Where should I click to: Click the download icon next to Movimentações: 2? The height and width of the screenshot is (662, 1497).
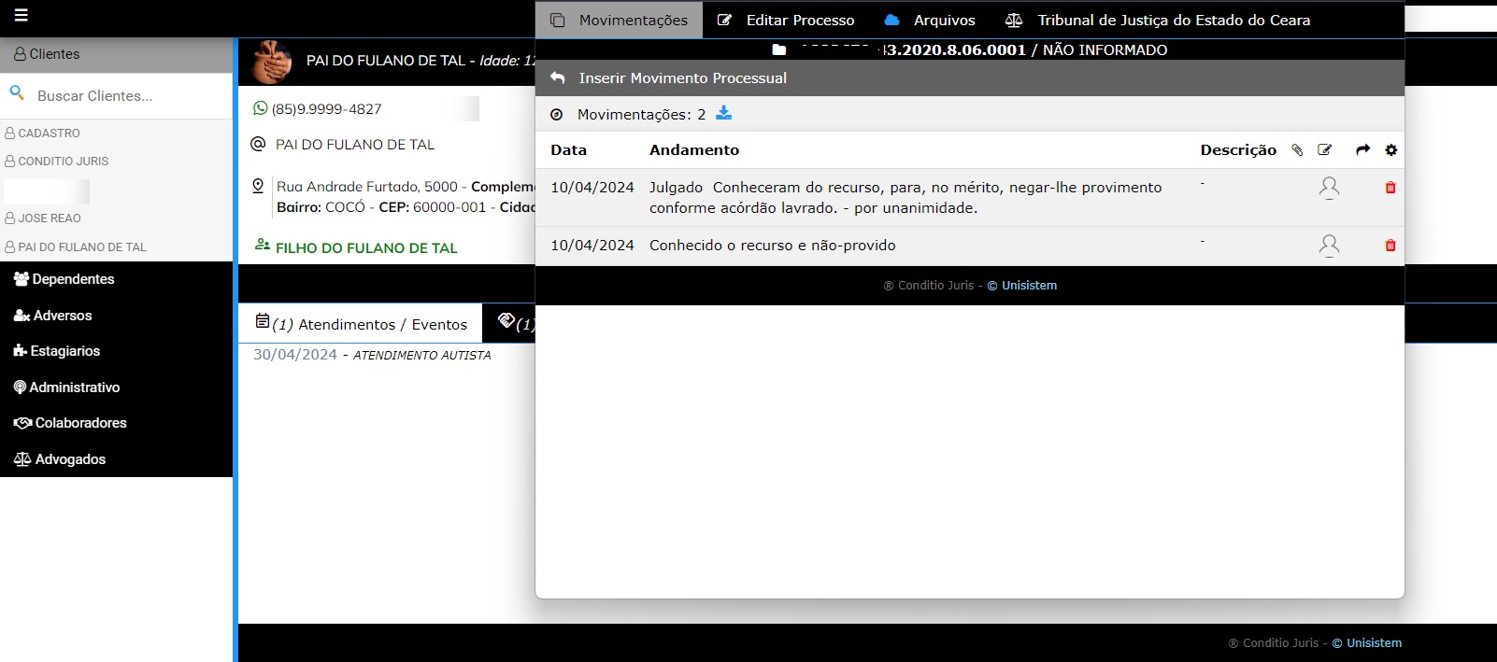click(x=724, y=113)
